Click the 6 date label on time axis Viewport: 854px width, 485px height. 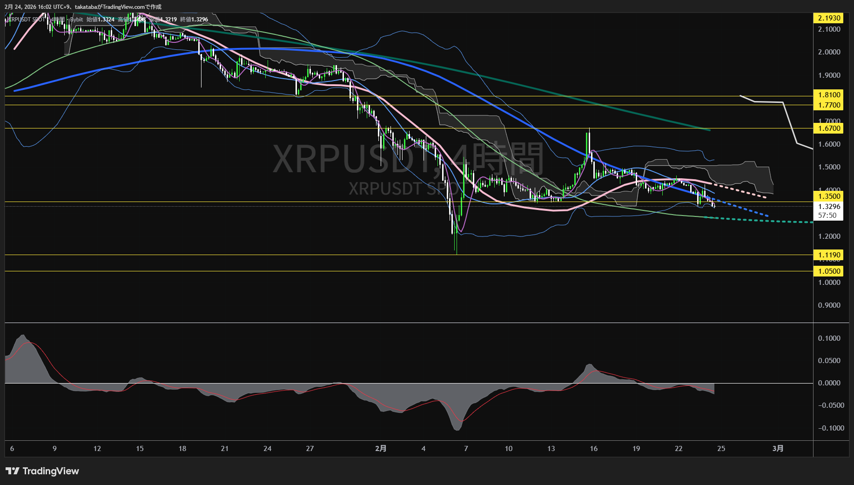point(12,449)
